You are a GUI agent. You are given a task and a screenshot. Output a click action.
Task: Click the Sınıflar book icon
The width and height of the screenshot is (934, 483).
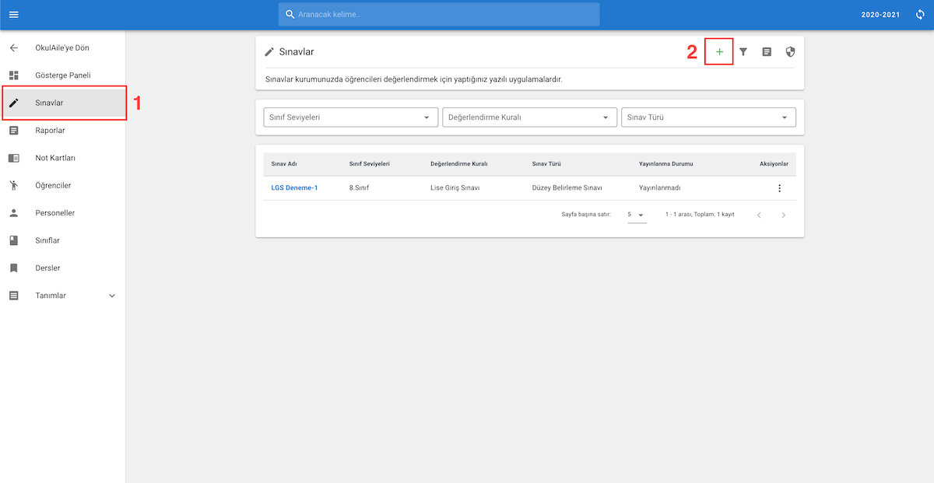point(13,240)
